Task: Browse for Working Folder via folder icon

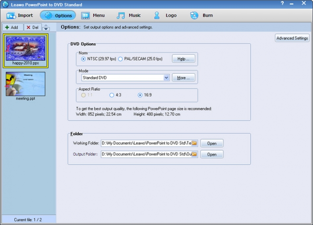Action: [195, 143]
